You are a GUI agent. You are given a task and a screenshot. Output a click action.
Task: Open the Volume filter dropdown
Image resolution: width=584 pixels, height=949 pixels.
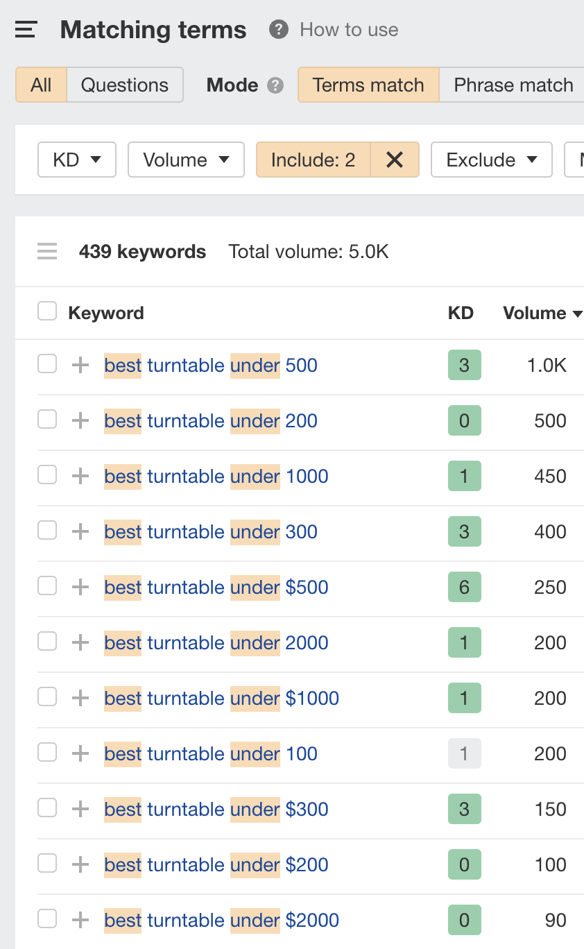(x=186, y=160)
